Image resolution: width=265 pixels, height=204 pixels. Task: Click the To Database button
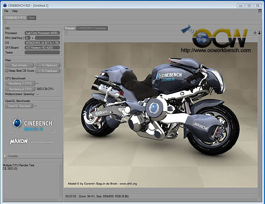pyautogui.click(x=48, y=71)
